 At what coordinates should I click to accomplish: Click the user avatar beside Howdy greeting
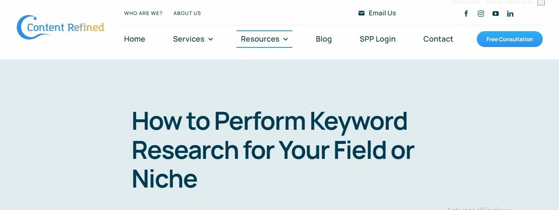541,2
